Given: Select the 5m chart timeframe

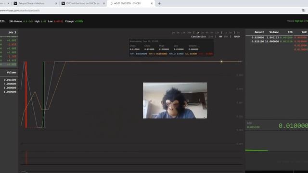Looking at the screenshot, I should pos(178,33).
